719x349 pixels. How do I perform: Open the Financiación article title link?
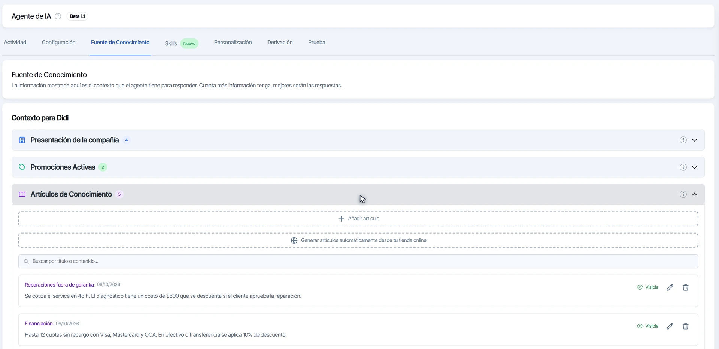click(39, 324)
